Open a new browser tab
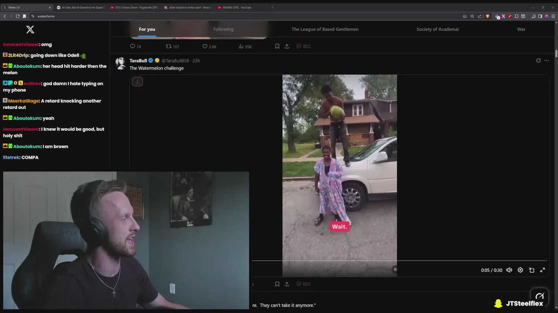Viewport: 558px width, 313px height. click(272, 7)
